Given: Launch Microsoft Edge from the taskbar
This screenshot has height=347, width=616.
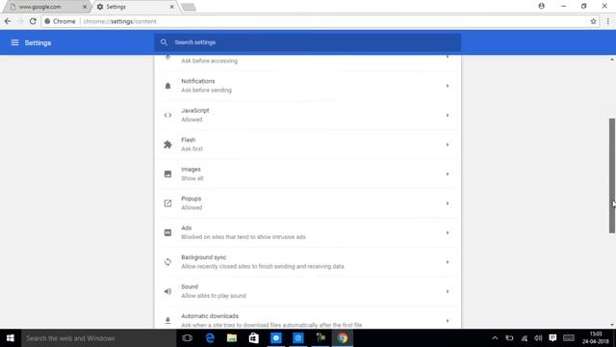Looking at the screenshot, I should tap(210, 338).
